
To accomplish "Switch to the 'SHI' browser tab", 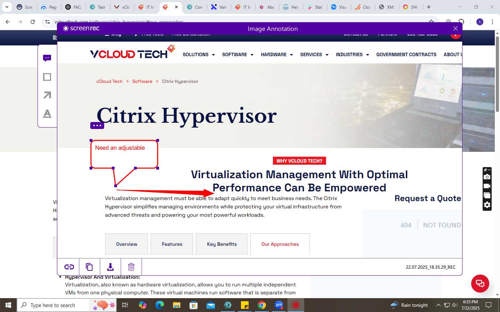I will pos(411,7).
